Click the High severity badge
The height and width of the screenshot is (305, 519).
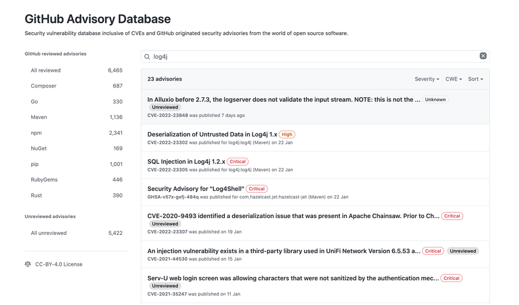tap(287, 135)
